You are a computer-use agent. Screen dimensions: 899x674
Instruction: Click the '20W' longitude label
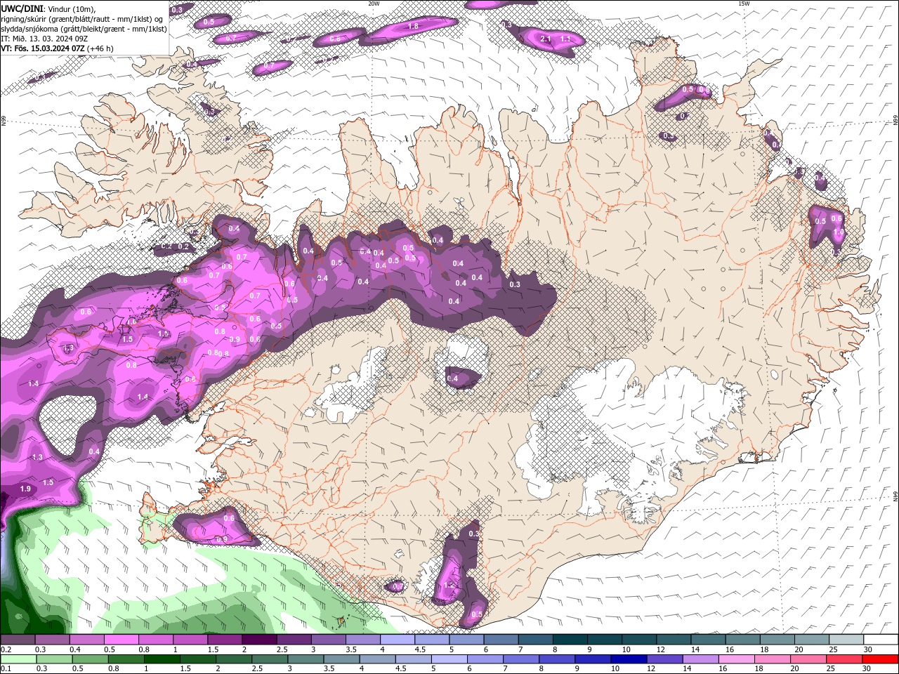coord(374,3)
